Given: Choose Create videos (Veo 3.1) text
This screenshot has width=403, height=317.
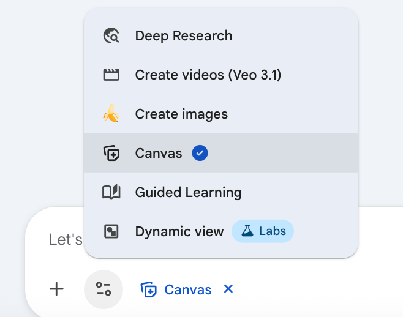Looking at the screenshot, I should 208,75.
